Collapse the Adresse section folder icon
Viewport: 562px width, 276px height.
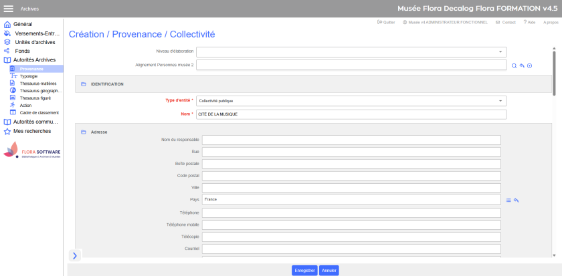(84, 132)
